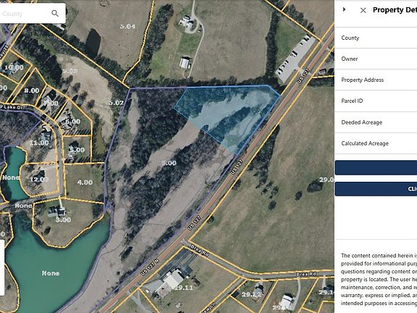Click the first dark blue button
The height and width of the screenshot is (313, 417).
point(376,167)
